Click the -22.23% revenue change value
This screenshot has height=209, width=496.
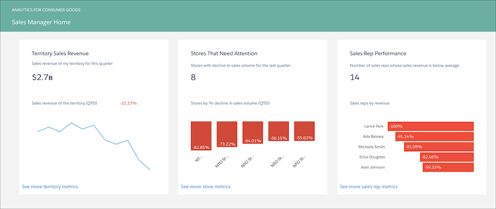click(128, 103)
